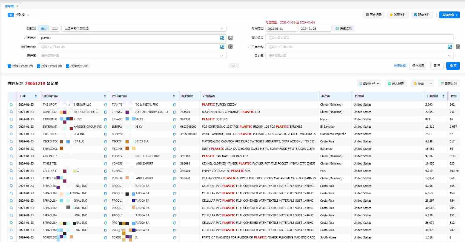Click translate icon in product description field
The image size is (465, 242).
tap(222, 38)
